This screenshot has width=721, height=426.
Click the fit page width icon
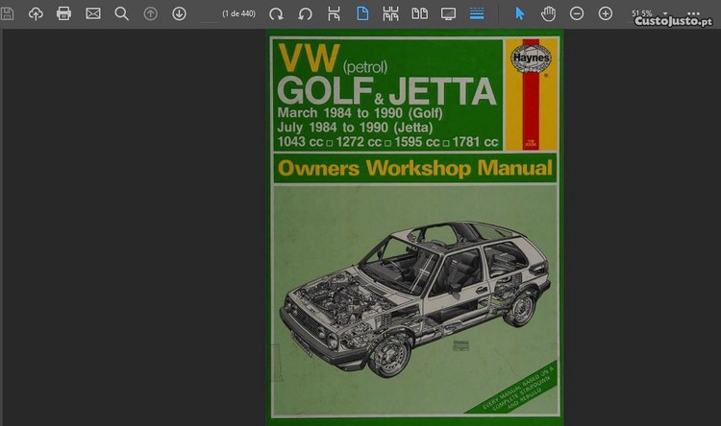click(x=334, y=13)
